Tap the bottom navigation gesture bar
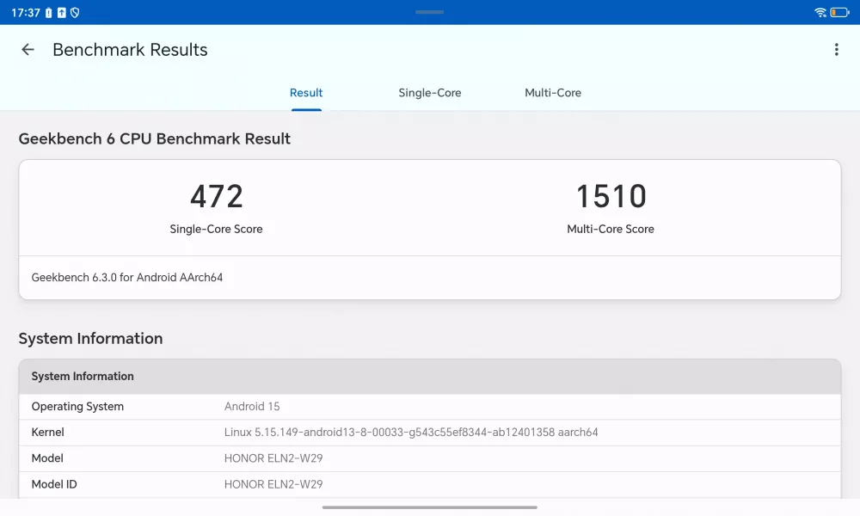The image size is (860, 516). tap(429, 507)
